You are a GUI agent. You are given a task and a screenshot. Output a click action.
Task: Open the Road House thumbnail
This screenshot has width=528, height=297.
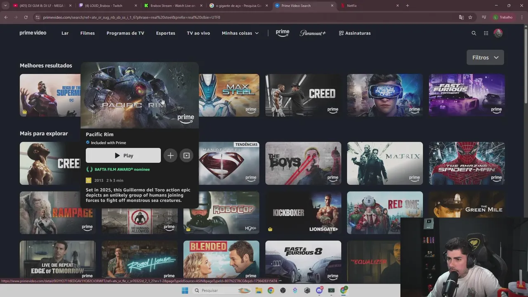[x=140, y=260]
